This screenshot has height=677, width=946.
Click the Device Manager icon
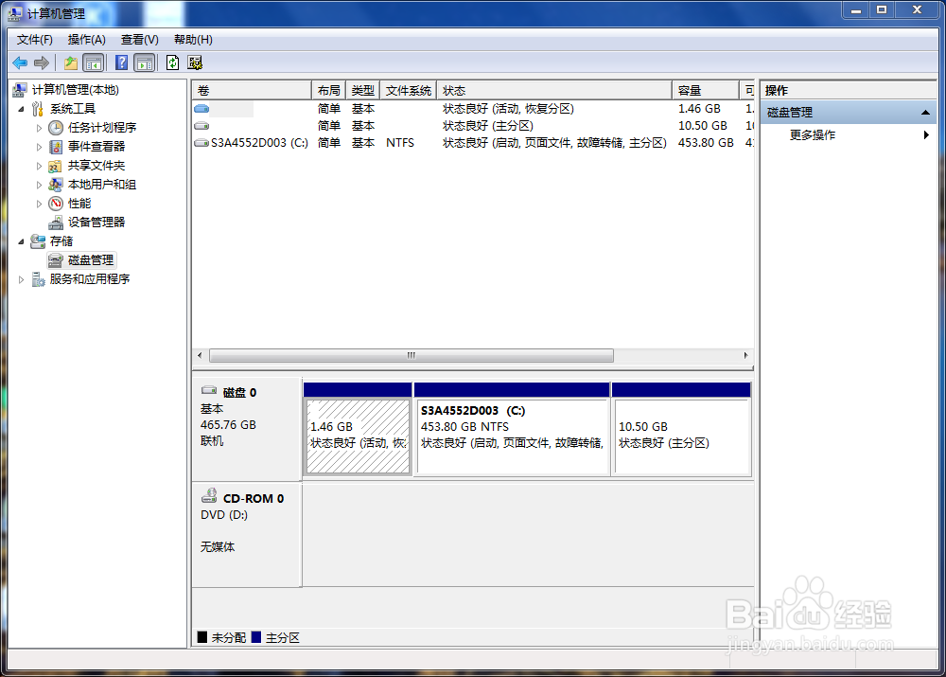tap(56, 223)
